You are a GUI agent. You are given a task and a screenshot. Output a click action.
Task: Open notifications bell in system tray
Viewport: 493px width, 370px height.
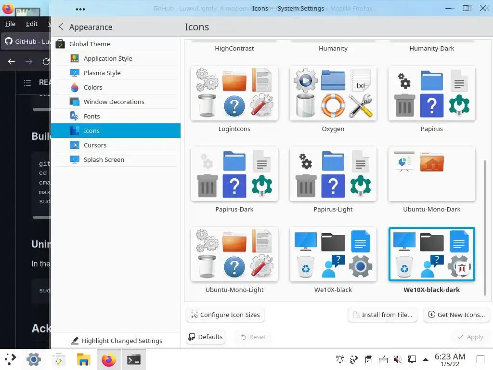(340, 359)
